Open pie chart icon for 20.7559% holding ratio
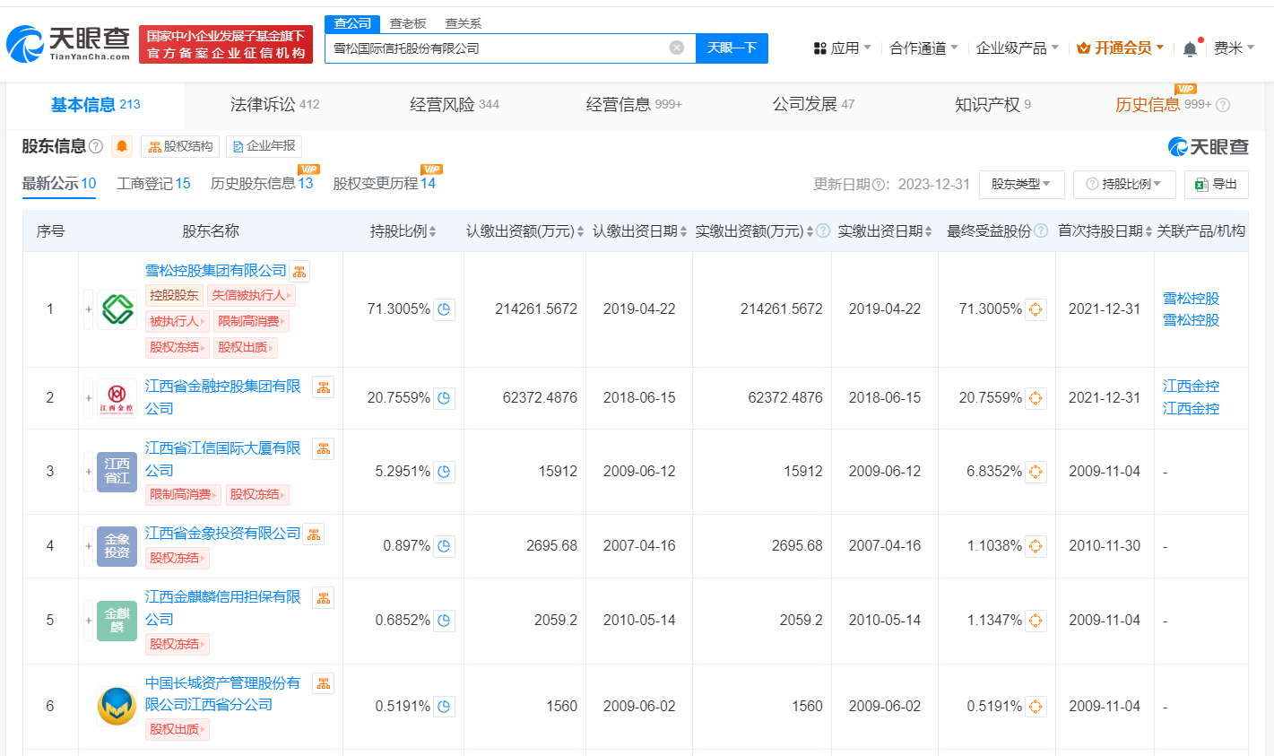This screenshot has width=1274, height=756. 444,398
